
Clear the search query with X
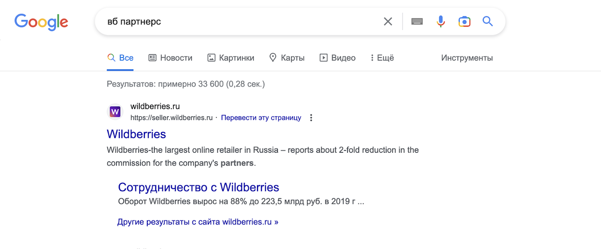(388, 22)
